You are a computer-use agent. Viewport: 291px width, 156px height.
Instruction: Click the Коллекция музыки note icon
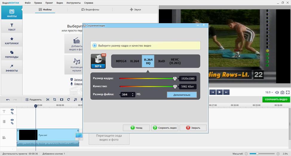[x=77, y=61]
